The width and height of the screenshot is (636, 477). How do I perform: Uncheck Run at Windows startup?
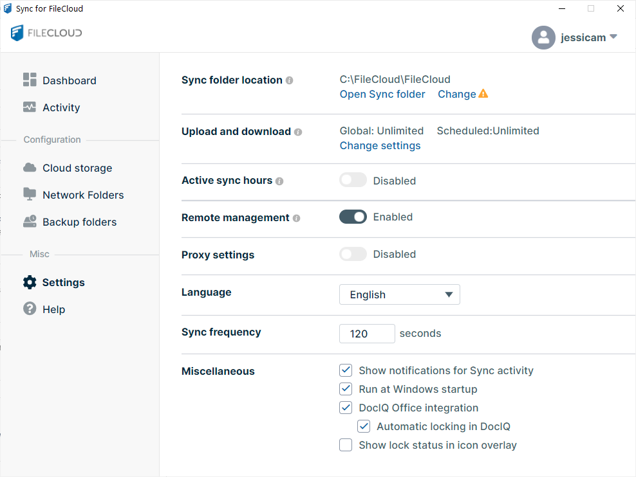346,389
